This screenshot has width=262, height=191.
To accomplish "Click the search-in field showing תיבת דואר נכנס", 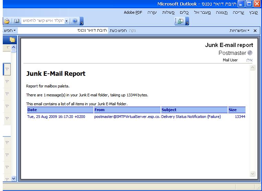I will pyautogui.click(x=63, y=31).
